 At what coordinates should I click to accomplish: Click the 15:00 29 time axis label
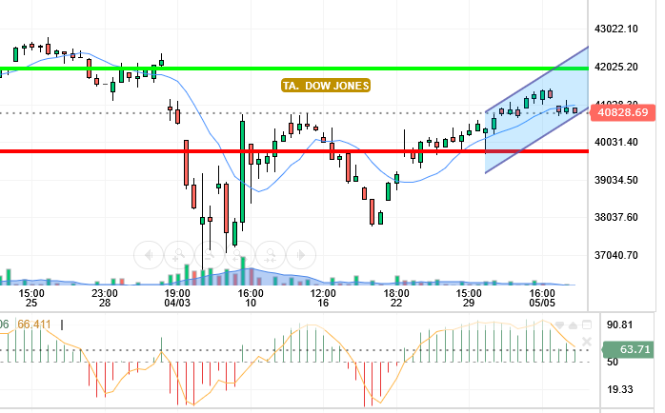469,298
